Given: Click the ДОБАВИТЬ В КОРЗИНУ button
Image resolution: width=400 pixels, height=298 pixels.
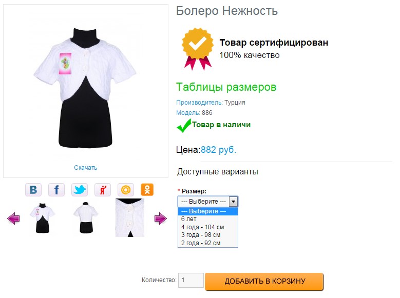Looking at the screenshot, I should [264, 282].
